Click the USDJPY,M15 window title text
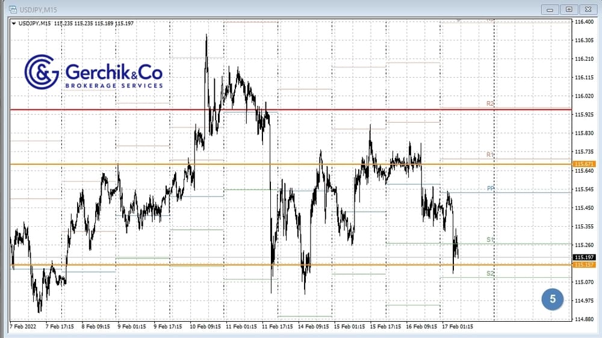Viewport: 602px width, 338px height. click(x=38, y=9)
